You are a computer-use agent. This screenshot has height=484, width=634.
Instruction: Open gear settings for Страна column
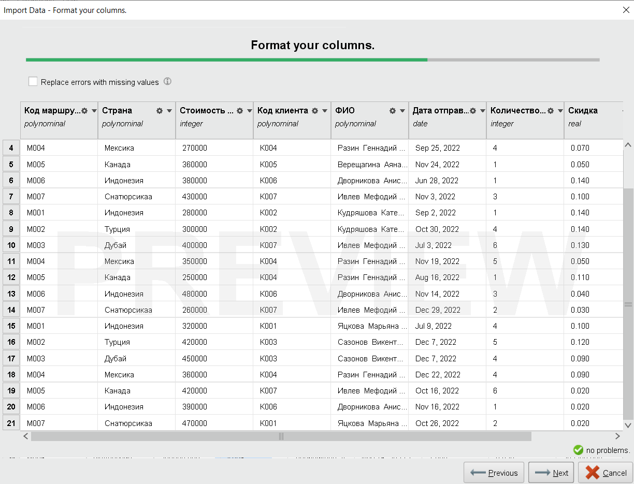pyautogui.click(x=160, y=111)
